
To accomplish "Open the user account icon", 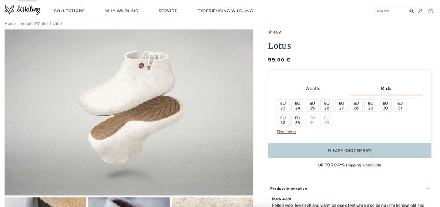I will point(421,11).
